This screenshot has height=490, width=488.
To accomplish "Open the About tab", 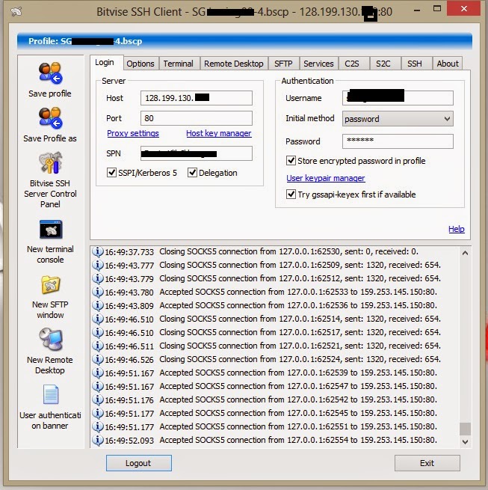I will point(448,64).
